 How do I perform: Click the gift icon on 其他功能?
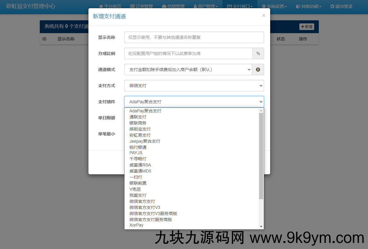tap(297, 6)
